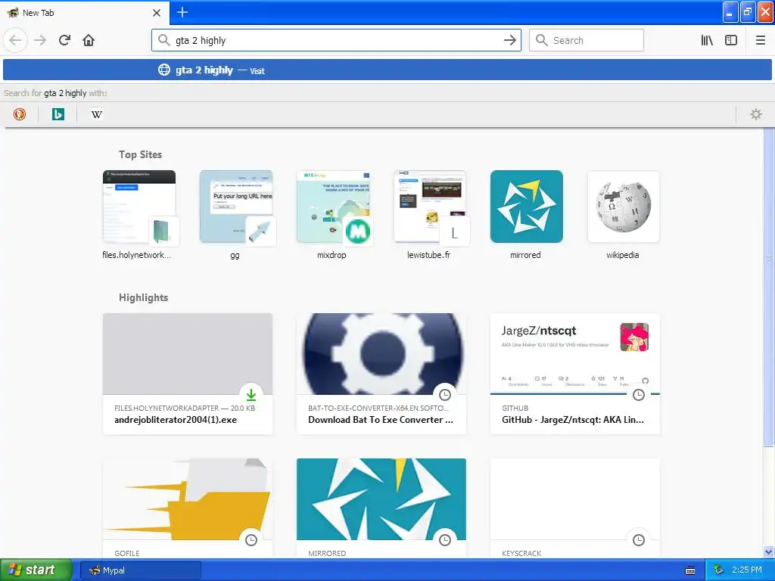Reload the current page

(64, 40)
